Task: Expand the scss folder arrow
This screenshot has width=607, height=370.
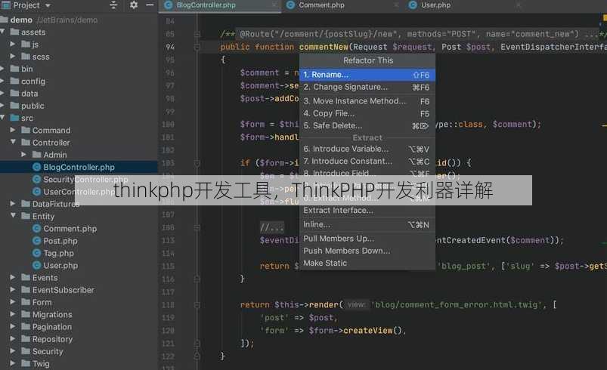Action: [13, 57]
